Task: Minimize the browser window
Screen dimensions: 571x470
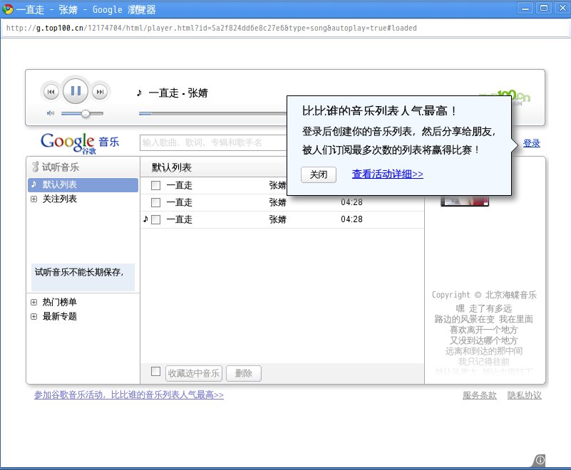Action: 525,9
